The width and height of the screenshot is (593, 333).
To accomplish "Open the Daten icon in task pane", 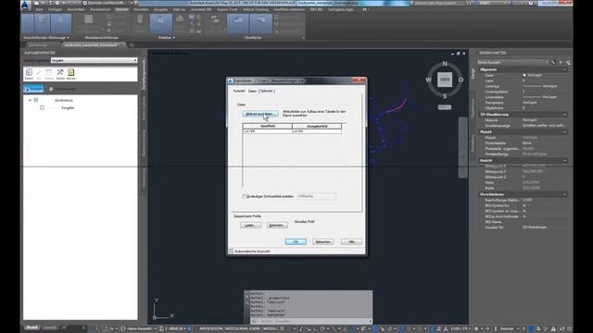I will pos(29,74).
